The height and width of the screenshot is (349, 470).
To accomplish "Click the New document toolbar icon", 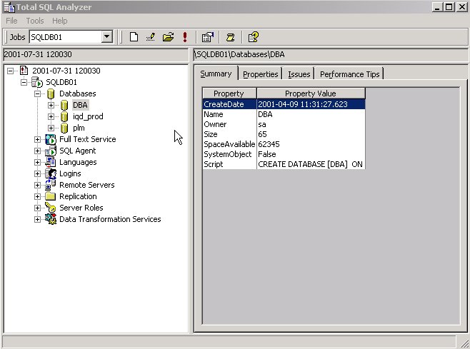I will click(x=134, y=37).
